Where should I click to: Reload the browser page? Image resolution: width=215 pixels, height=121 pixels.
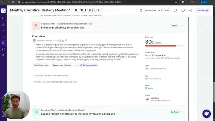[x=13, y=2]
